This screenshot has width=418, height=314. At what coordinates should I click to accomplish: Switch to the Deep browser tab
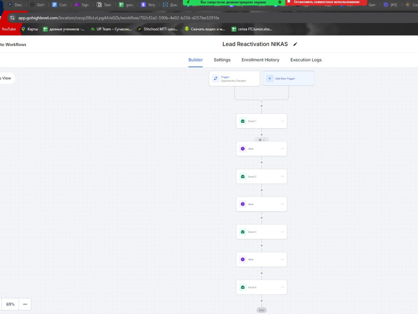pos(15,5)
